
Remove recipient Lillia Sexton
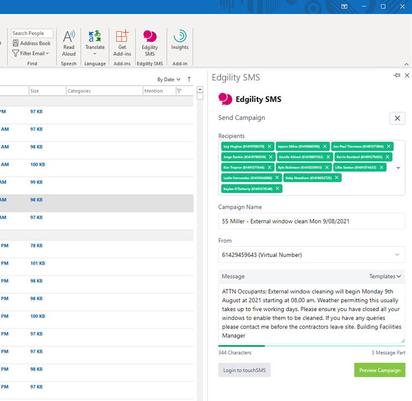tap(382, 167)
